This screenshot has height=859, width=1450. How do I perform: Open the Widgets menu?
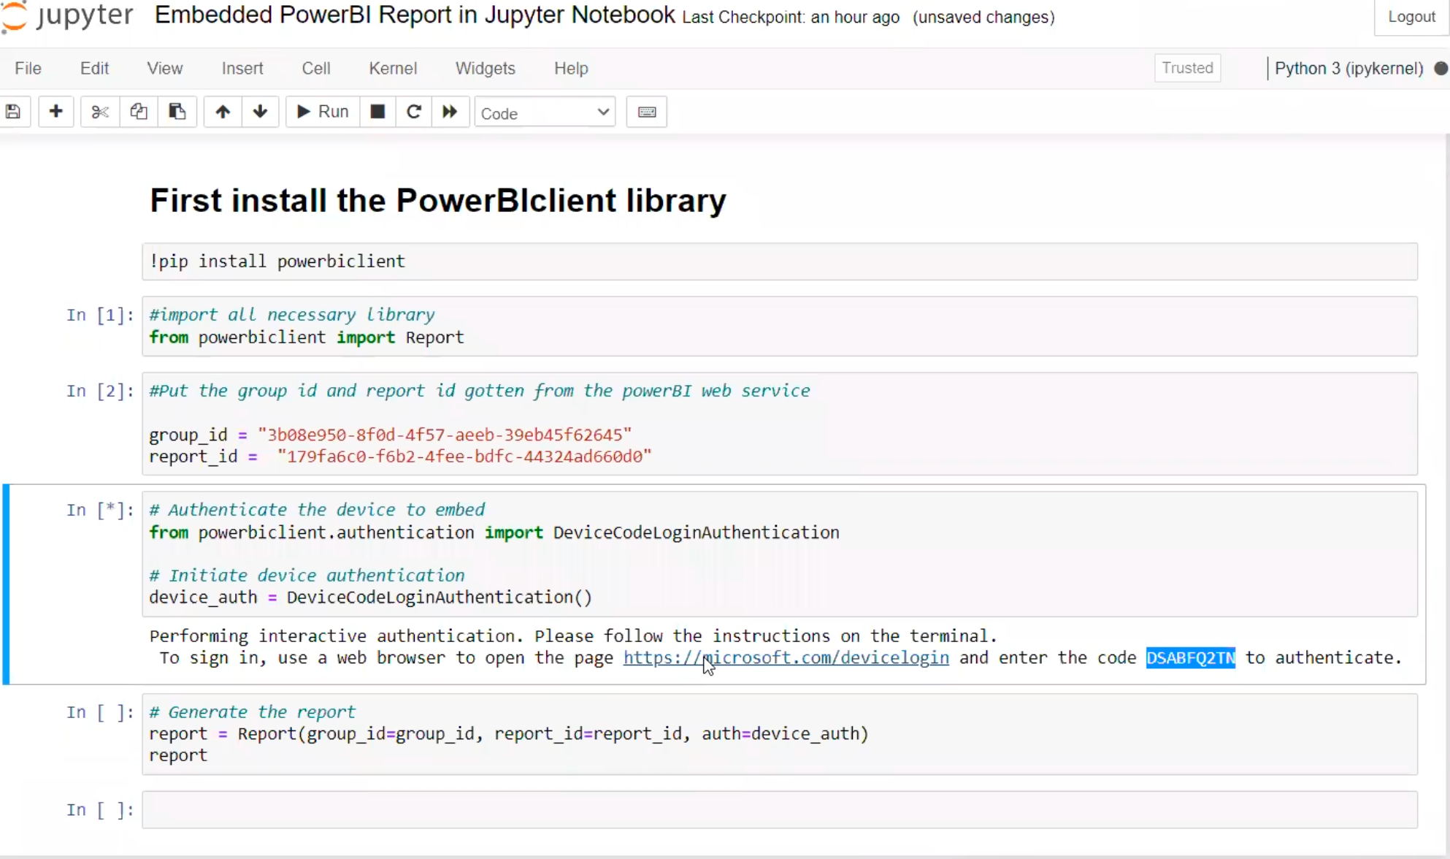coord(485,68)
